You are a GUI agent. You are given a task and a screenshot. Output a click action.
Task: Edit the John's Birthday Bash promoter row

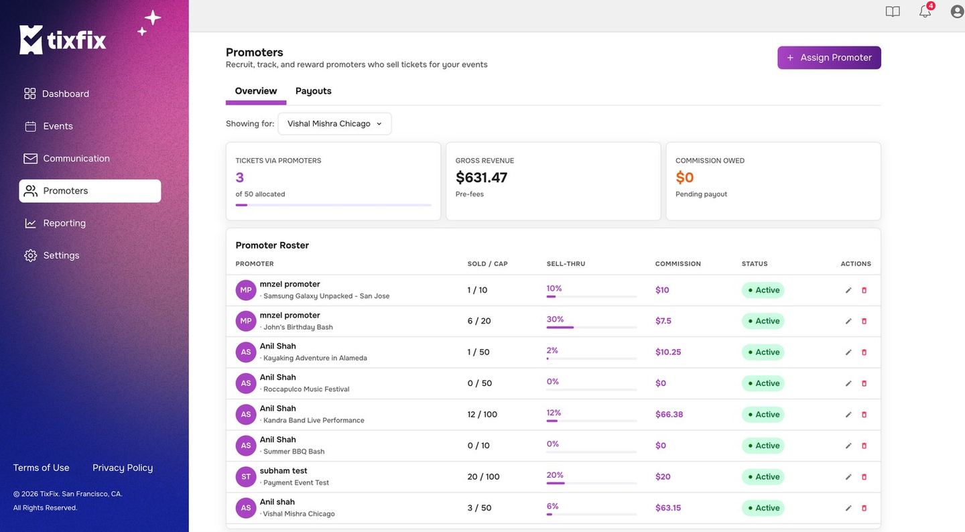point(848,321)
